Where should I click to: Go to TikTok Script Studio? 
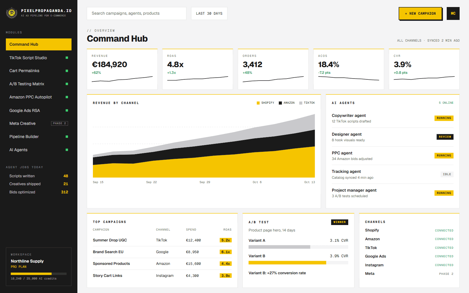[x=39, y=58]
